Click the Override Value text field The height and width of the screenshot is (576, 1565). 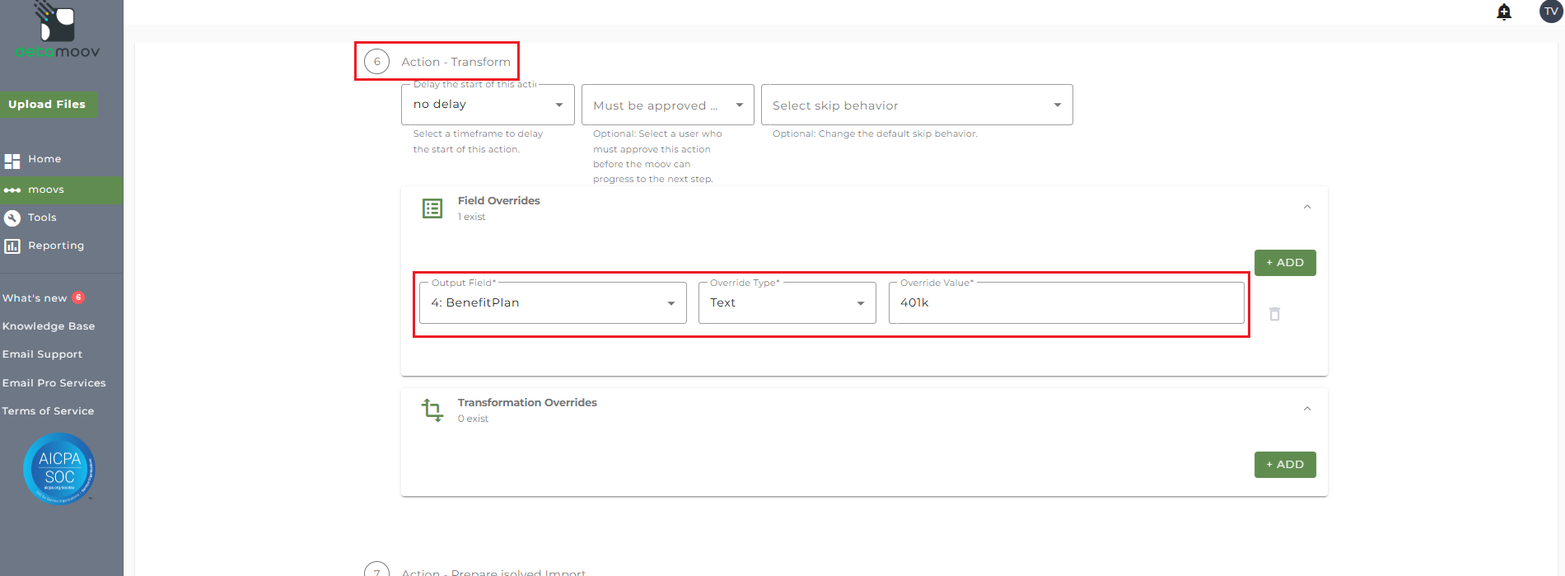pos(1066,303)
